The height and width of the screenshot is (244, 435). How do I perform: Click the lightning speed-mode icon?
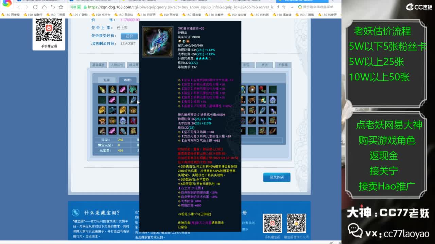pos(278,7)
